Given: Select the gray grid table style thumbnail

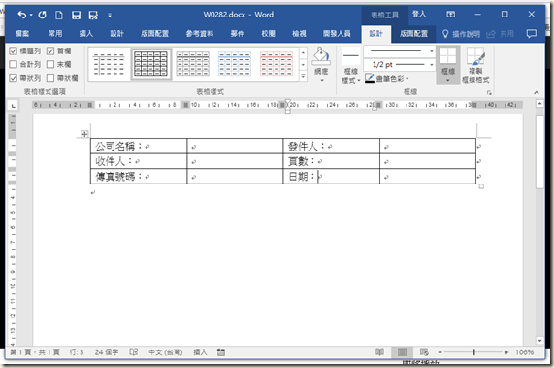Looking at the screenshot, I should point(192,64).
